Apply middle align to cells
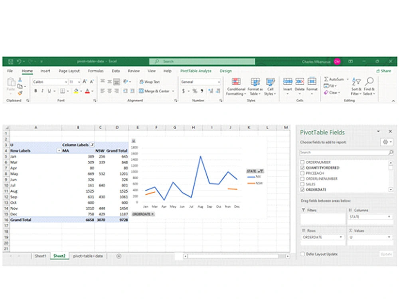Screen dimensions: 399x299 pos(109,81)
